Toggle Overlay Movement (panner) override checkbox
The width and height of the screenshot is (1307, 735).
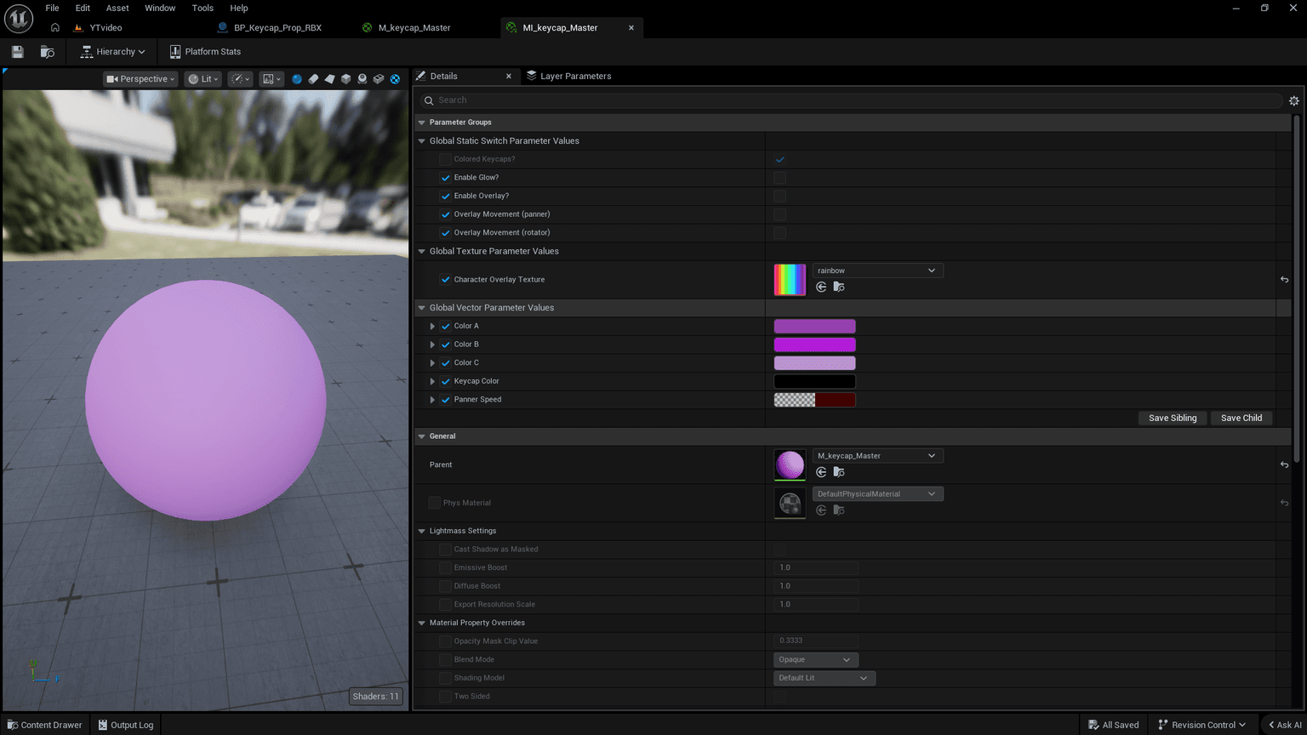(445, 214)
